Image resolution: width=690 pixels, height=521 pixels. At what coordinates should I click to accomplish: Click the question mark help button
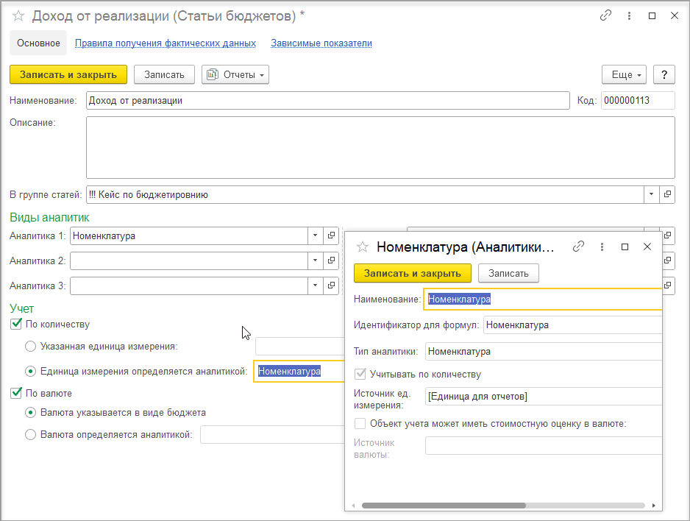[664, 75]
